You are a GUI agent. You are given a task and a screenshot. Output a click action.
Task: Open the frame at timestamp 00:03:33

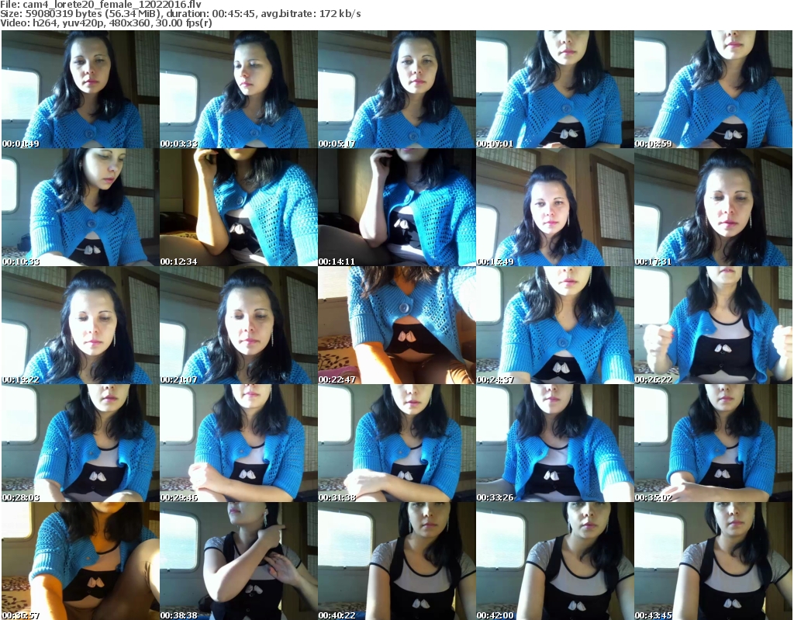[239, 89]
